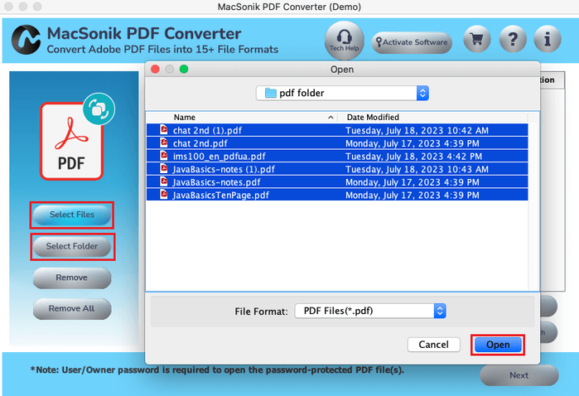Confirm with the blue Open button
The image size is (579, 396).
pyautogui.click(x=498, y=345)
